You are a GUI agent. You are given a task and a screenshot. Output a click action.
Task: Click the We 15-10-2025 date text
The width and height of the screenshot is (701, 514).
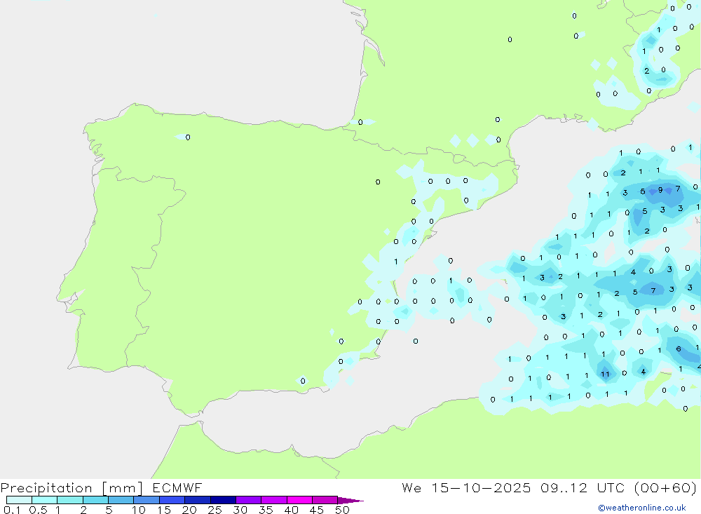coord(466,488)
